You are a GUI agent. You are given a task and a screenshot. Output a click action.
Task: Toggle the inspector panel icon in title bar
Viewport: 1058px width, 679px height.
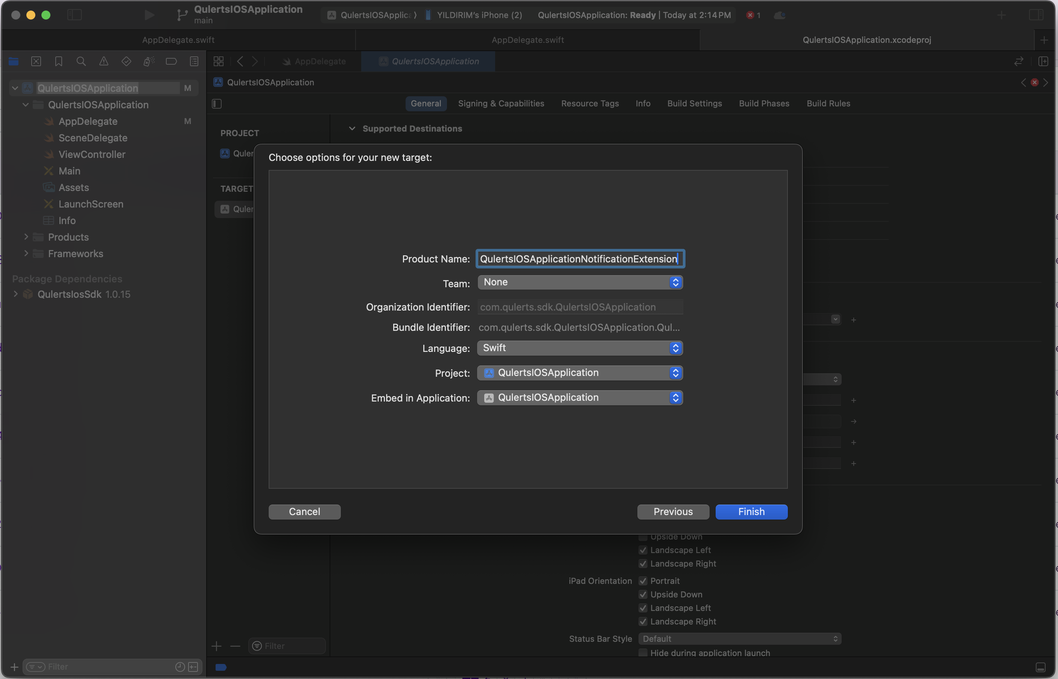click(x=1036, y=15)
